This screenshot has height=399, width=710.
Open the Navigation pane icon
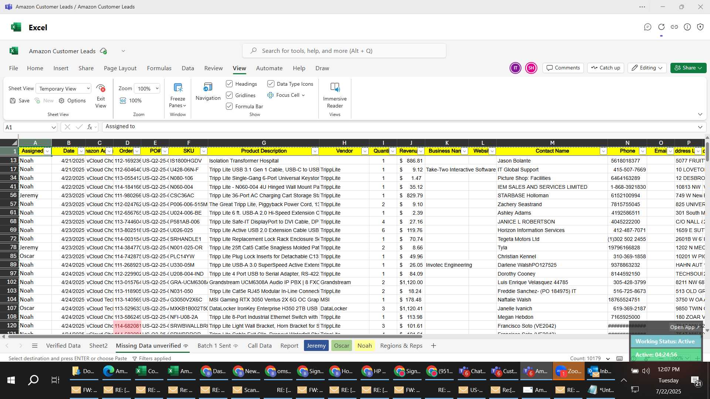point(208,87)
